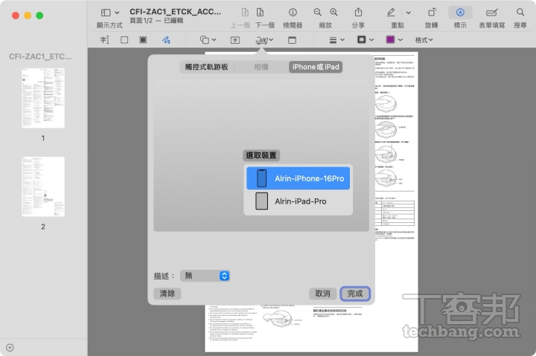The image size is (536, 356).
Task: Go to previous page icon
Action: 245,13
